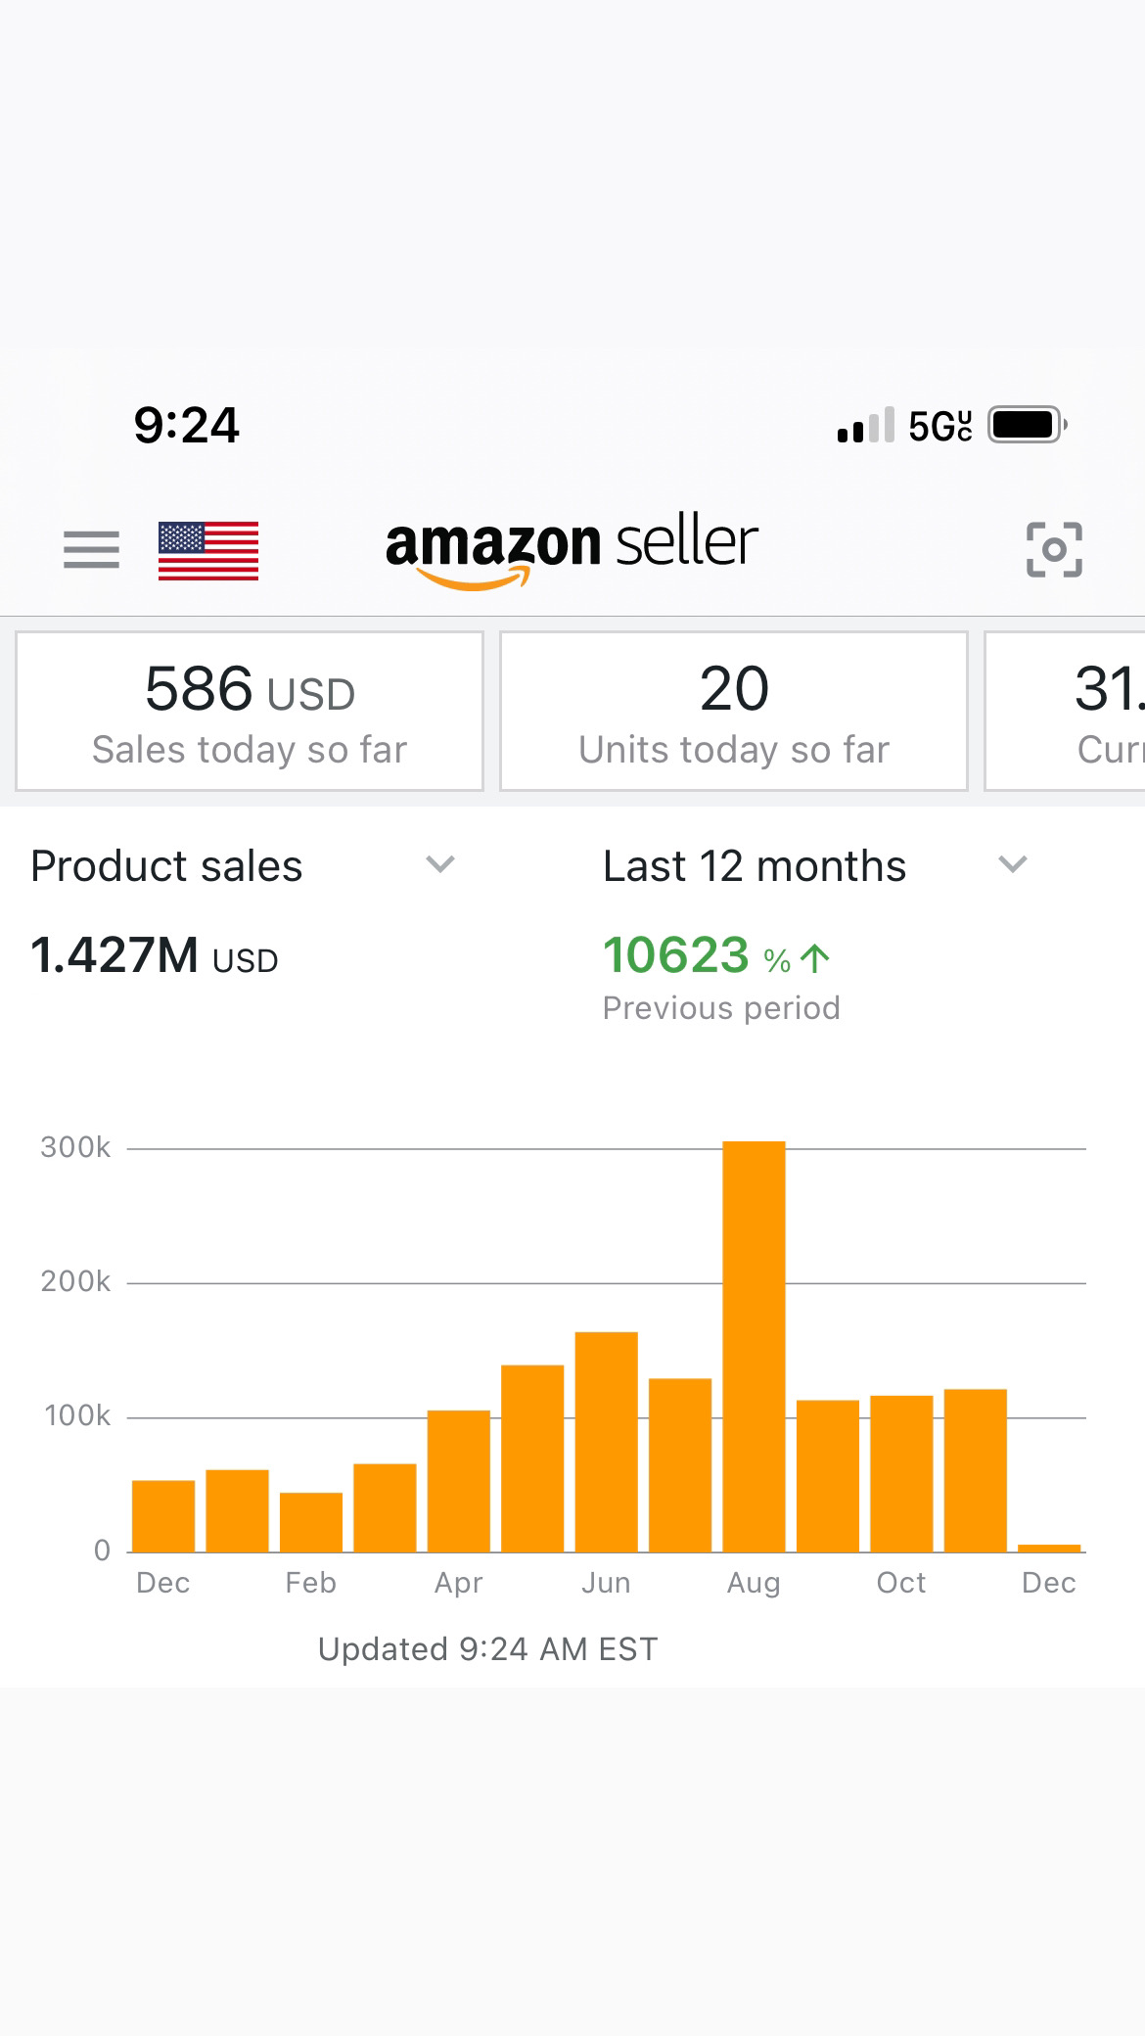The width and height of the screenshot is (1145, 2036).
Task: Tap the green upward arrow indicator
Action: point(814,958)
